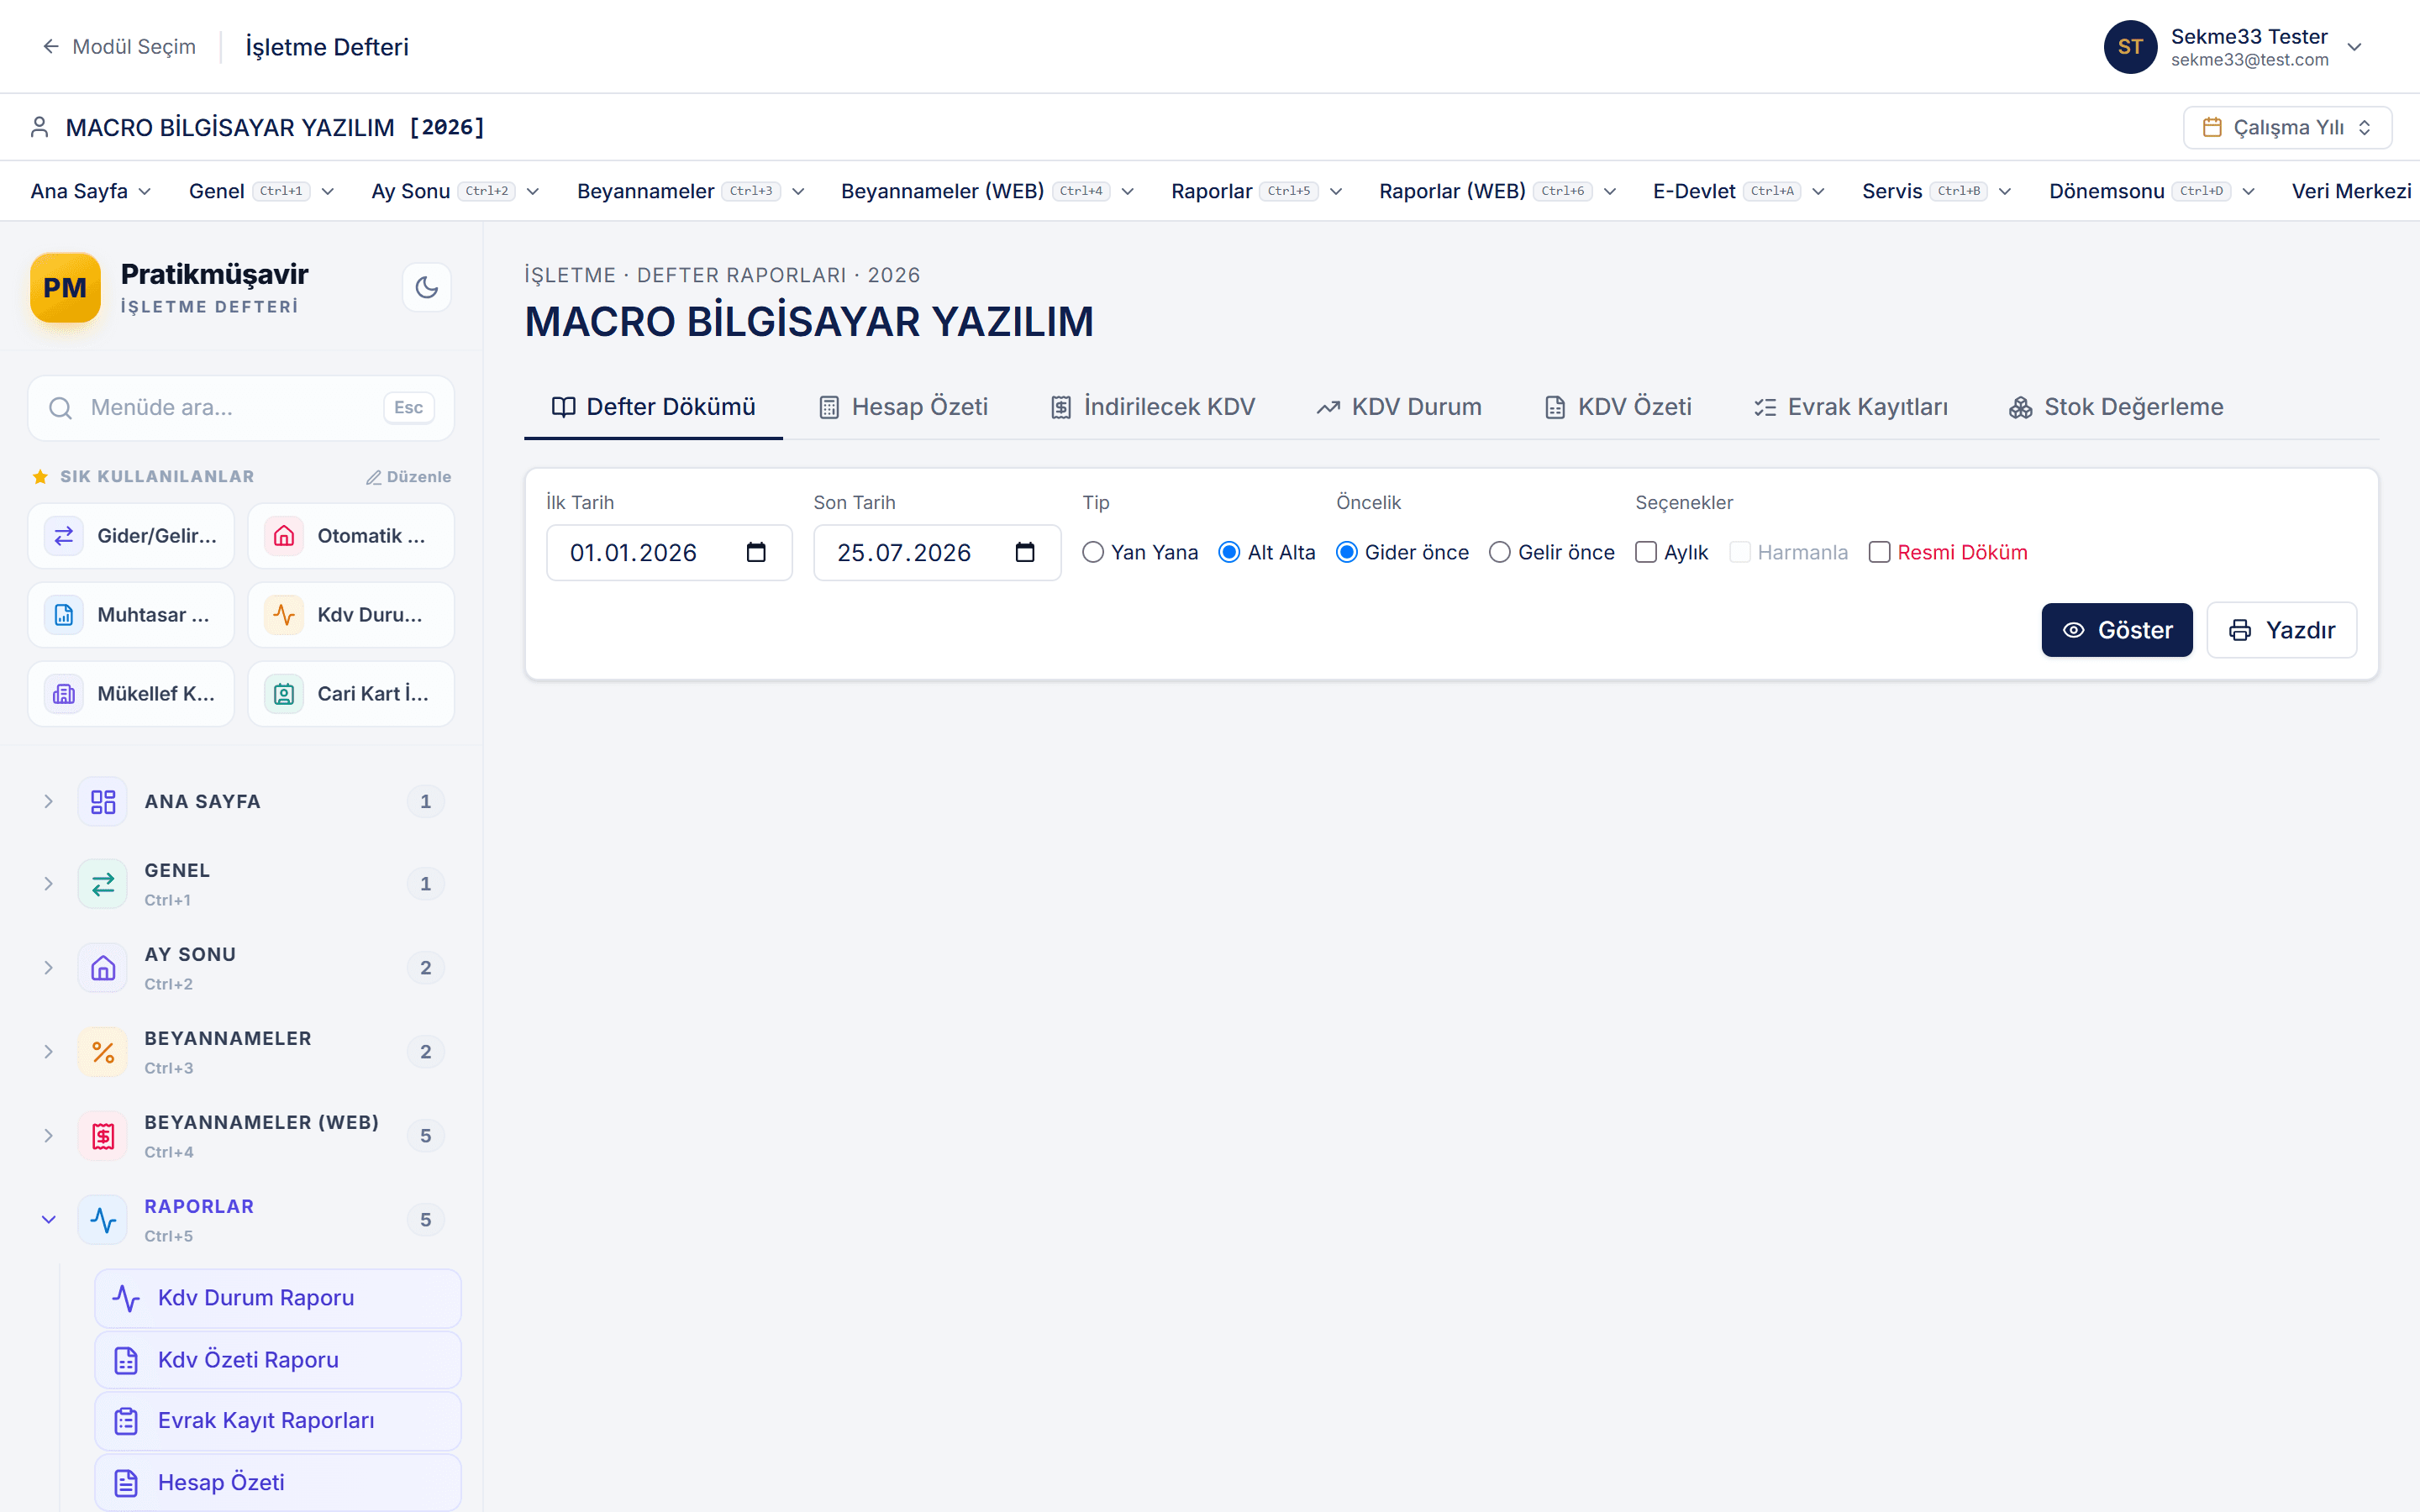Click the Otomatik favorite shortcut icon
This screenshot has height=1512, width=2420.
click(x=284, y=536)
